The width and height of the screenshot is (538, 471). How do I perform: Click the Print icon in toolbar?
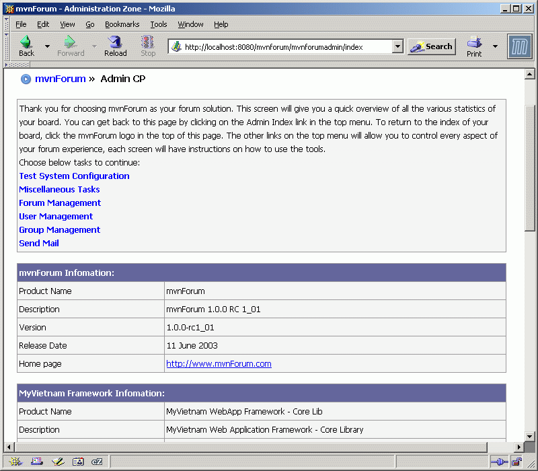(x=474, y=46)
